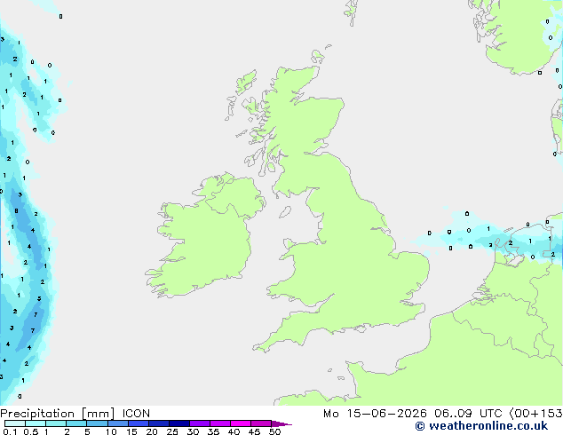Select the 30–35 mm purple legend swatch

pyautogui.click(x=200, y=423)
